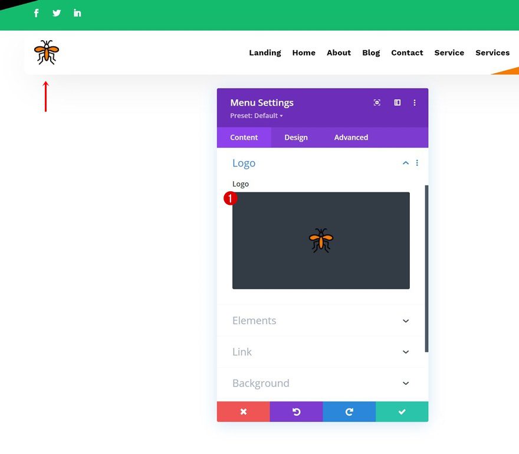The image size is (519, 454).
Task: Open the Twitter social link icon
Action: coord(57,13)
